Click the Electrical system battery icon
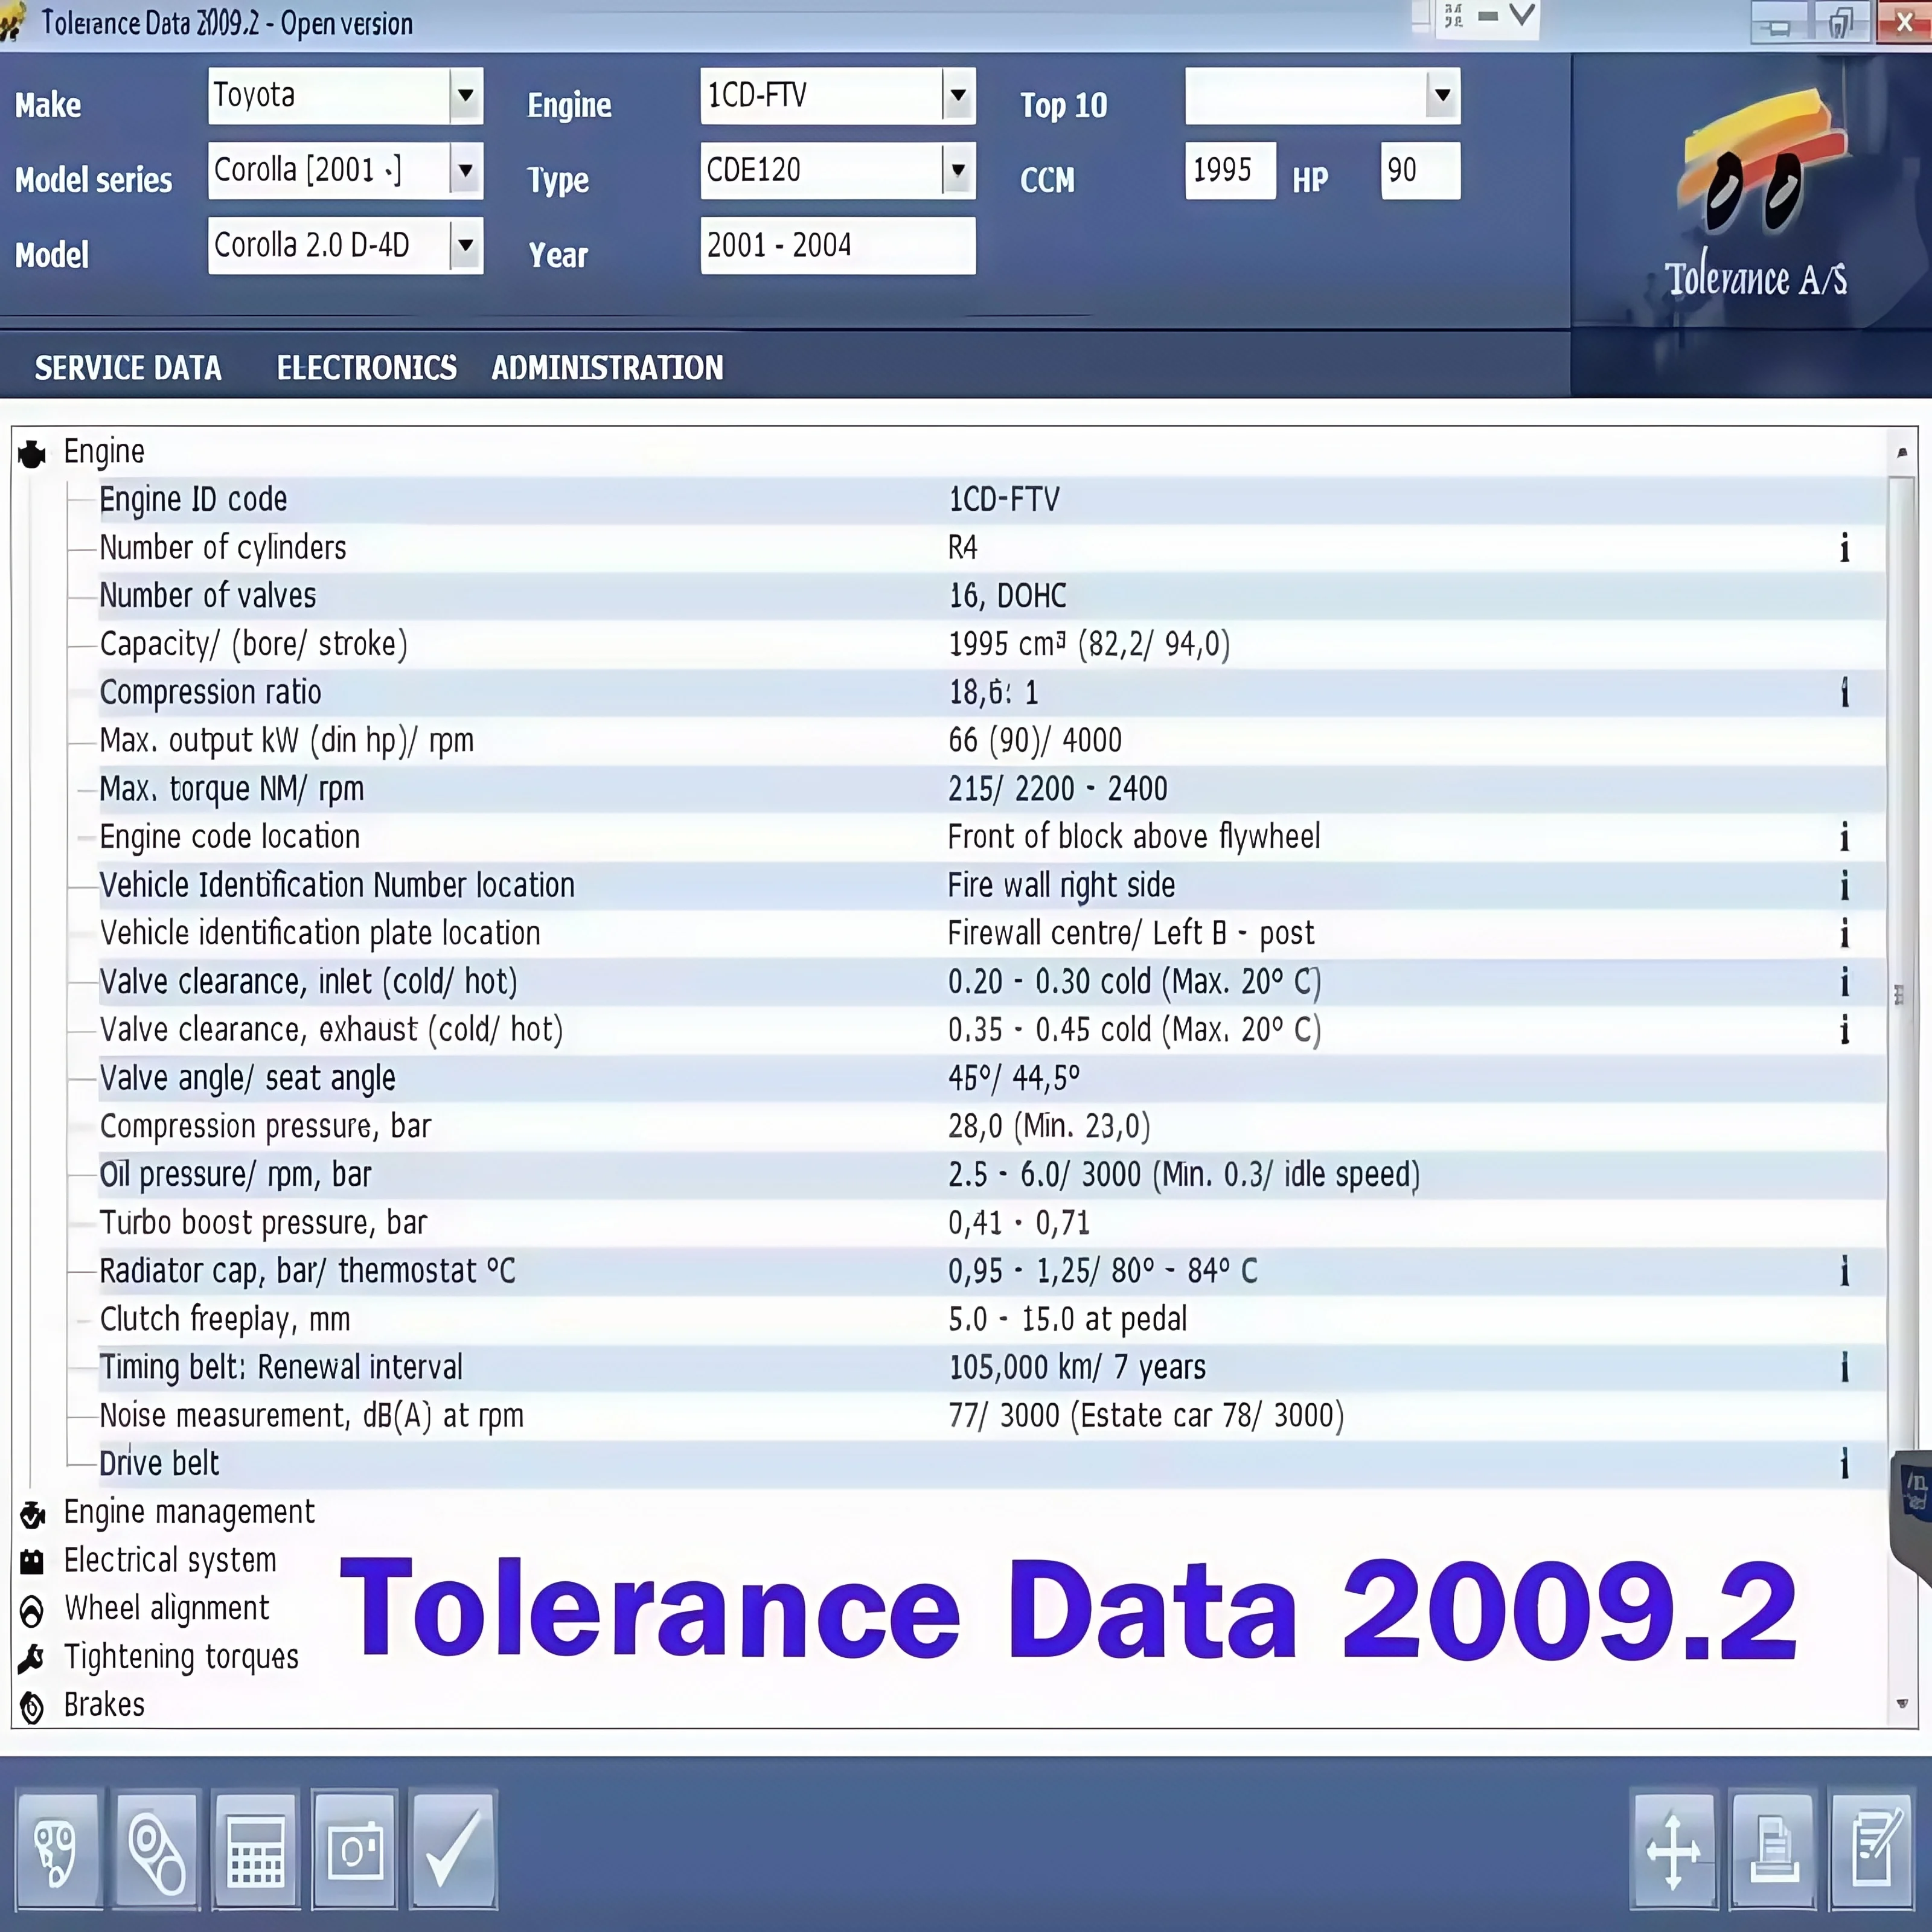1932x1932 pixels. pos(32,1561)
